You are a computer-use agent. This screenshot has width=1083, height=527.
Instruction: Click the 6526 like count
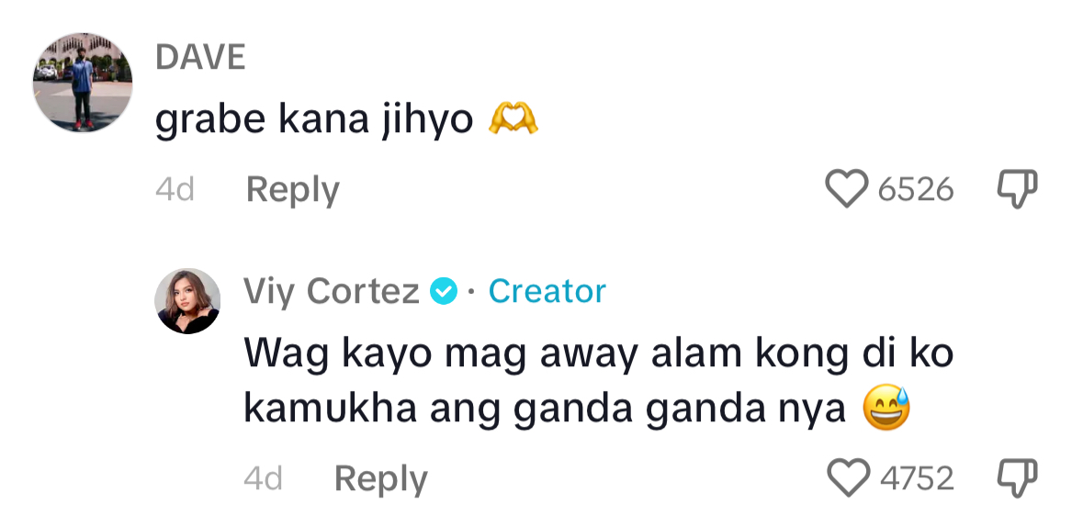coord(915,190)
